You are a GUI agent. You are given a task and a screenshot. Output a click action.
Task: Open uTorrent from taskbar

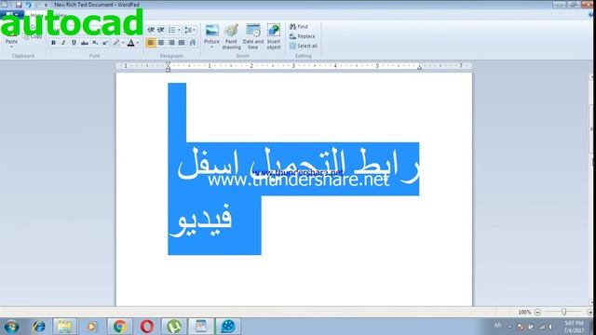pyautogui.click(x=174, y=327)
